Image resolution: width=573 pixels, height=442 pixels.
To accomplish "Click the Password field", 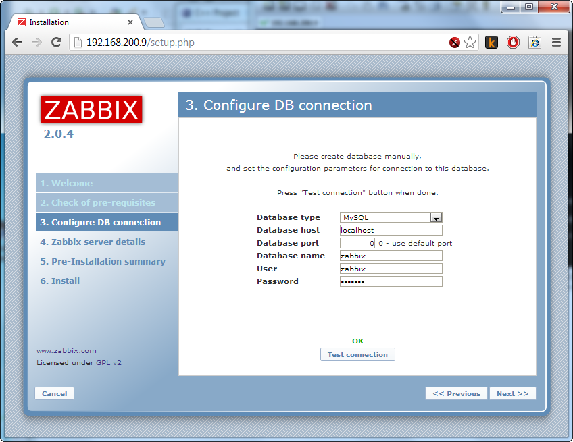I will [x=391, y=281].
